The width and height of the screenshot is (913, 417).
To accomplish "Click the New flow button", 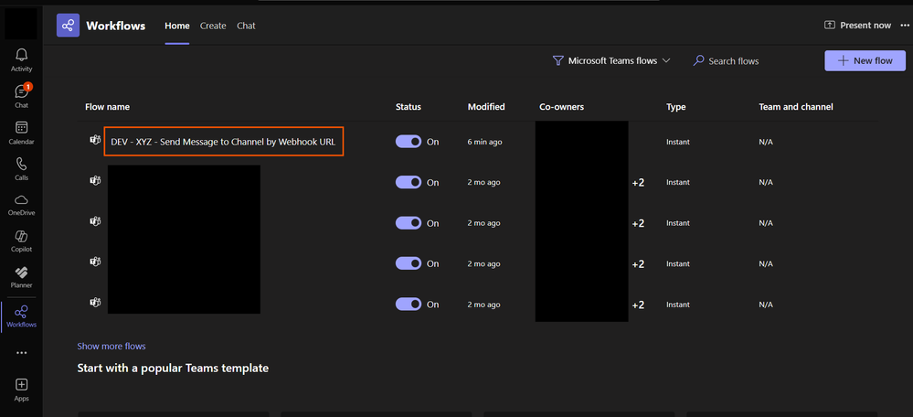I will 865,60.
